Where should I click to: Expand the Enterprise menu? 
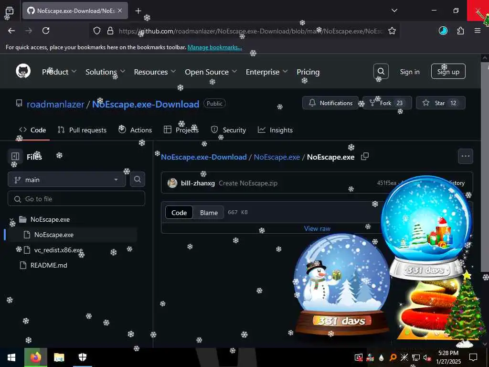pyautogui.click(x=266, y=72)
